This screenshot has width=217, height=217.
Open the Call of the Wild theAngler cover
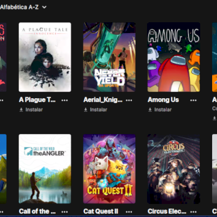point(45,169)
